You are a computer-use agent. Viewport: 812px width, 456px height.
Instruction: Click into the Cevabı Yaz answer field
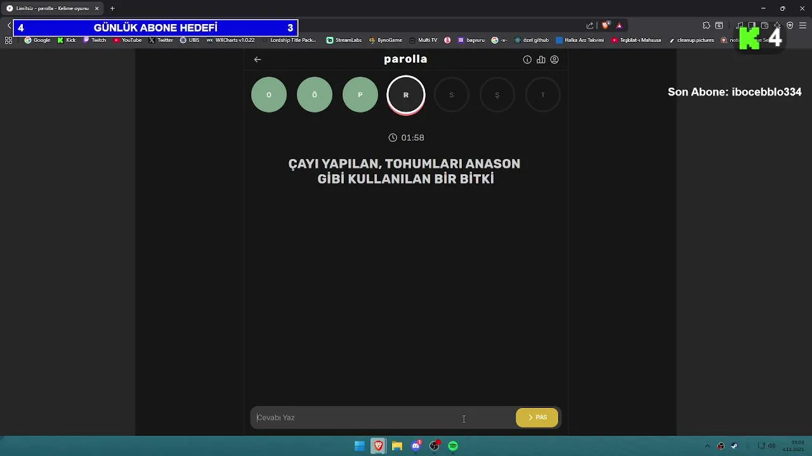click(383, 417)
